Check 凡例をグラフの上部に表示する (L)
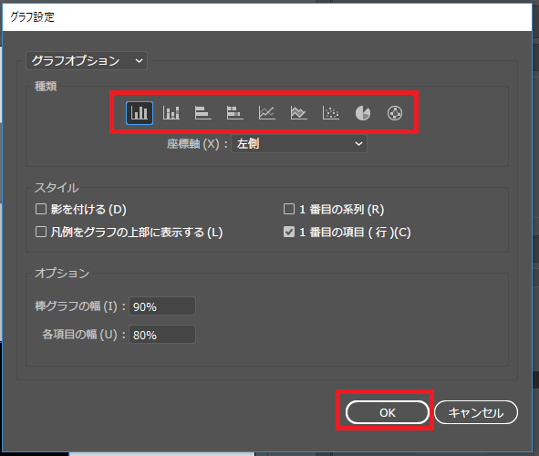The height and width of the screenshot is (456, 539). [x=41, y=232]
